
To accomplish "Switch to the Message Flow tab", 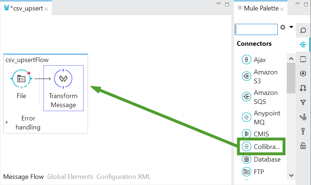I will click(24, 176).
